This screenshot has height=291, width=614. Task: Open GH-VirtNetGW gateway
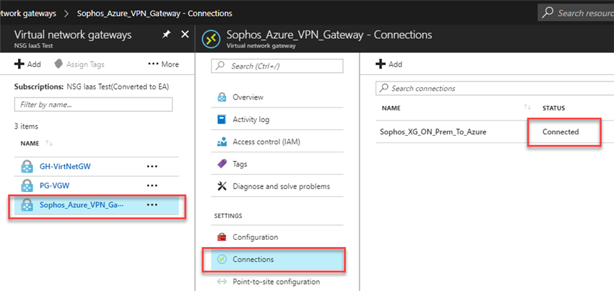(x=65, y=167)
